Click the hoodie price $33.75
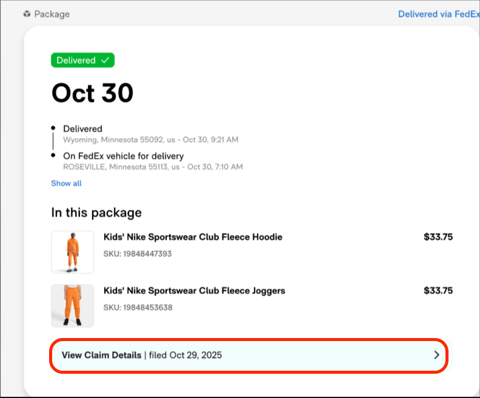Viewport: 480px width, 398px height. (x=438, y=237)
